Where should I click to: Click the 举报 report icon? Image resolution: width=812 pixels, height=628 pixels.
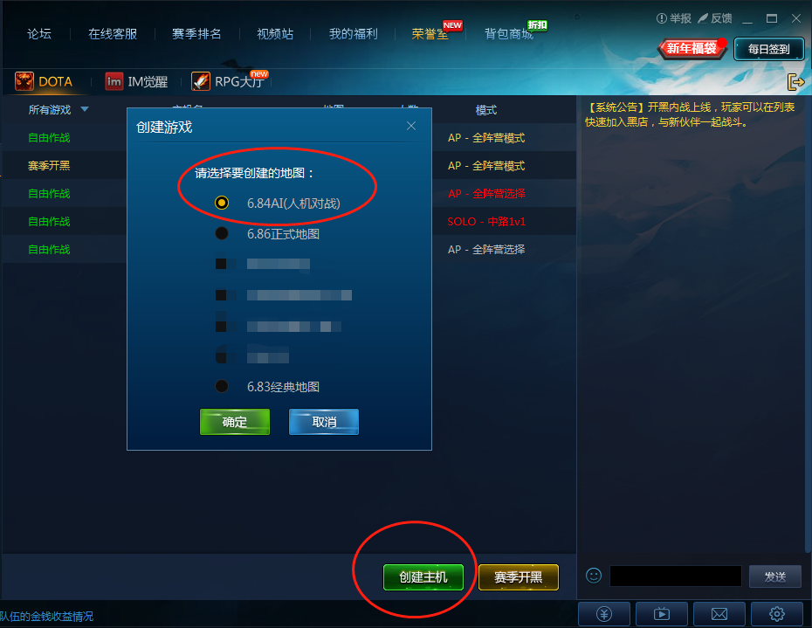click(x=661, y=18)
